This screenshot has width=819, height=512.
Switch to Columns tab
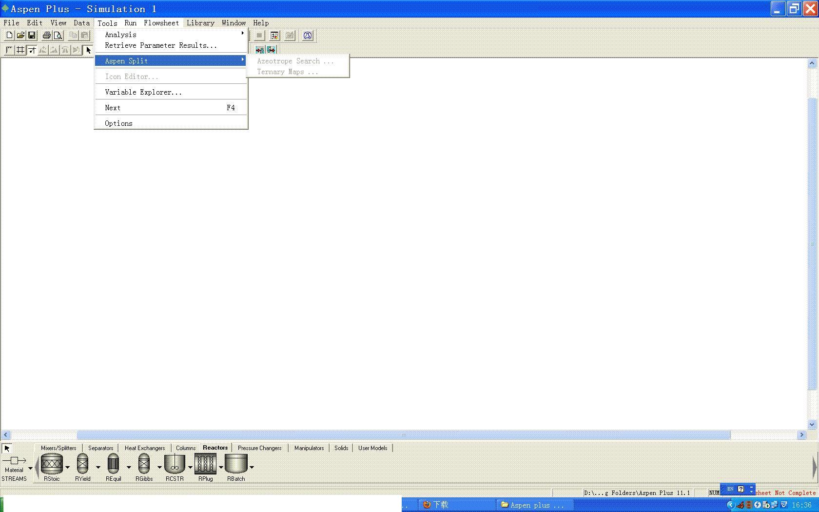point(186,448)
